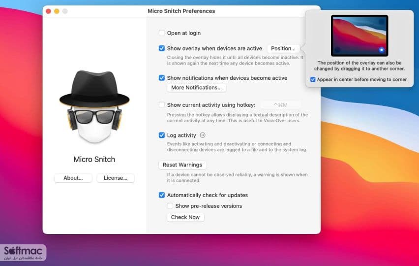Uncheck Appear in center before moving to corner
Image resolution: width=419 pixels, height=266 pixels.
click(x=313, y=79)
